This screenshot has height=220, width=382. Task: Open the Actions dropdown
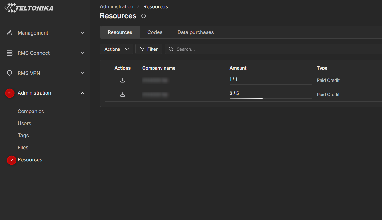(117, 49)
